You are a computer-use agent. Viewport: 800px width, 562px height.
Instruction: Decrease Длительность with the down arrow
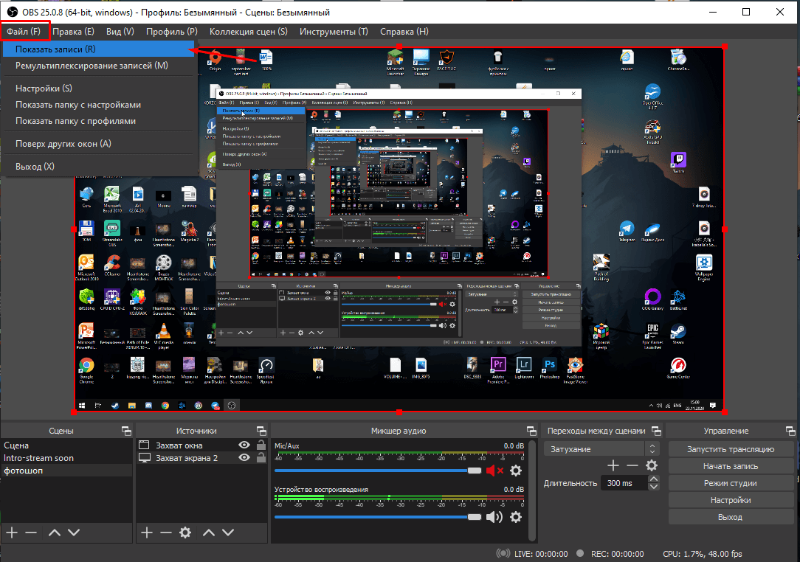(654, 487)
